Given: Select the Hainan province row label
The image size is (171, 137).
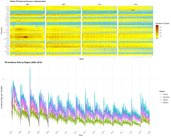Looking at the screenshot, I should [x=8, y=42].
